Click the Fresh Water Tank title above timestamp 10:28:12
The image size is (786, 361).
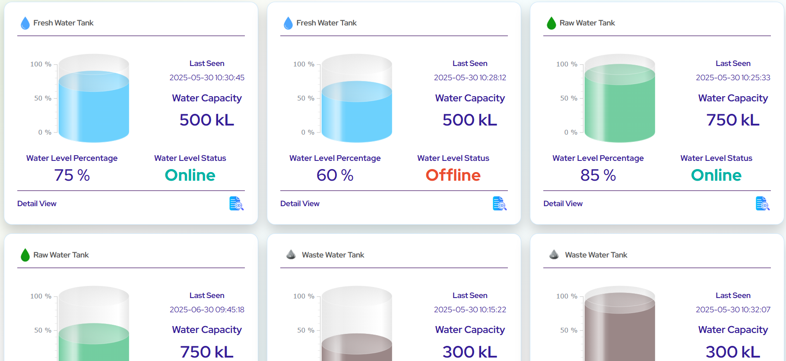326,23
